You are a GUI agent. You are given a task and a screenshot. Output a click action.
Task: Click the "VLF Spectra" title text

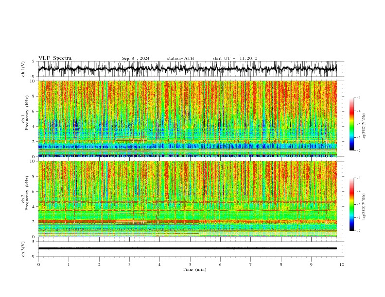pyautogui.click(x=55, y=58)
